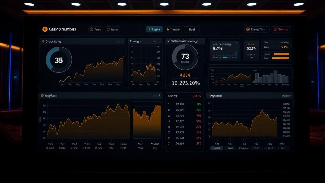Open the Dad tab in the top bar
This screenshot has height=183, width=325.
pyautogui.click(x=192, y=29)
